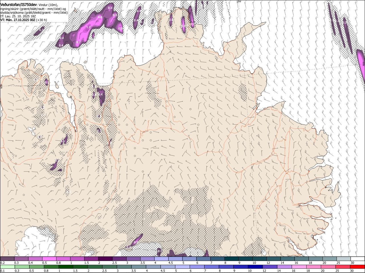Pick upper legend pink swatch between 0.5 and 0.8
365x273 pixels.
coord(49,258)
